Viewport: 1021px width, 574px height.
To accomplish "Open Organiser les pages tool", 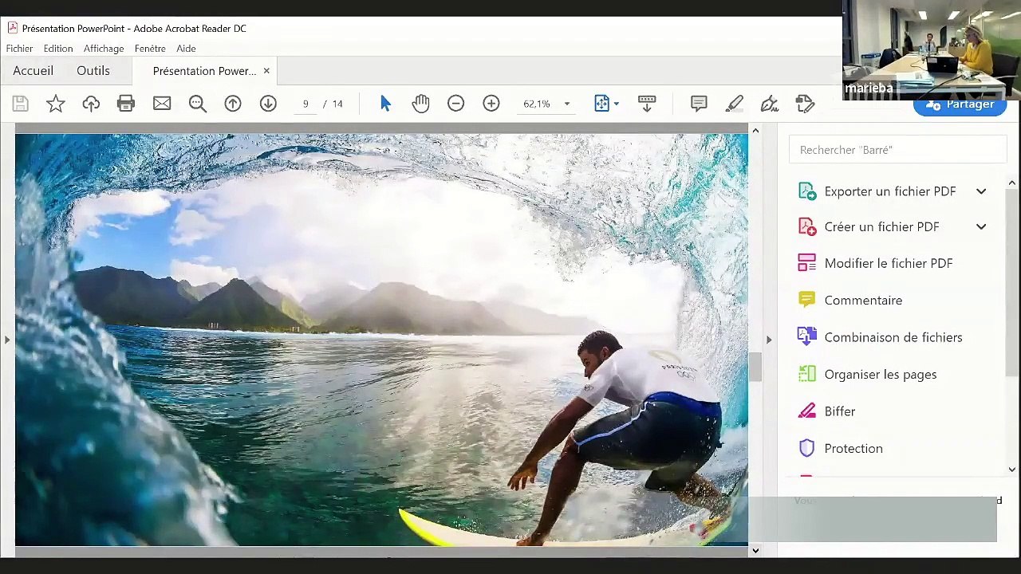I will pos(880,374).
